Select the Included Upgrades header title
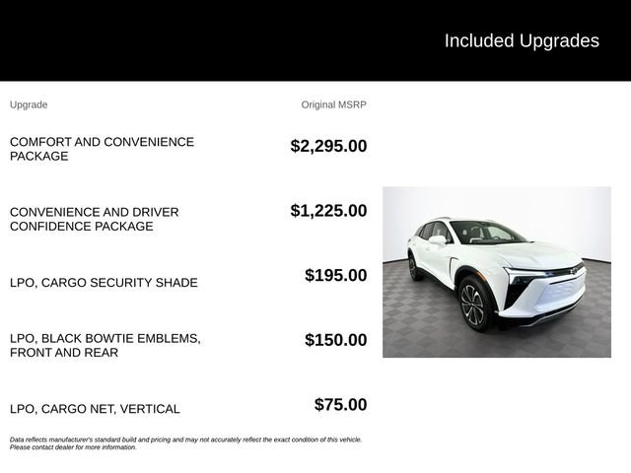Image resolution: width=631 pixels, height=473 pixels. pyautogui.click(x=522, y=40)
